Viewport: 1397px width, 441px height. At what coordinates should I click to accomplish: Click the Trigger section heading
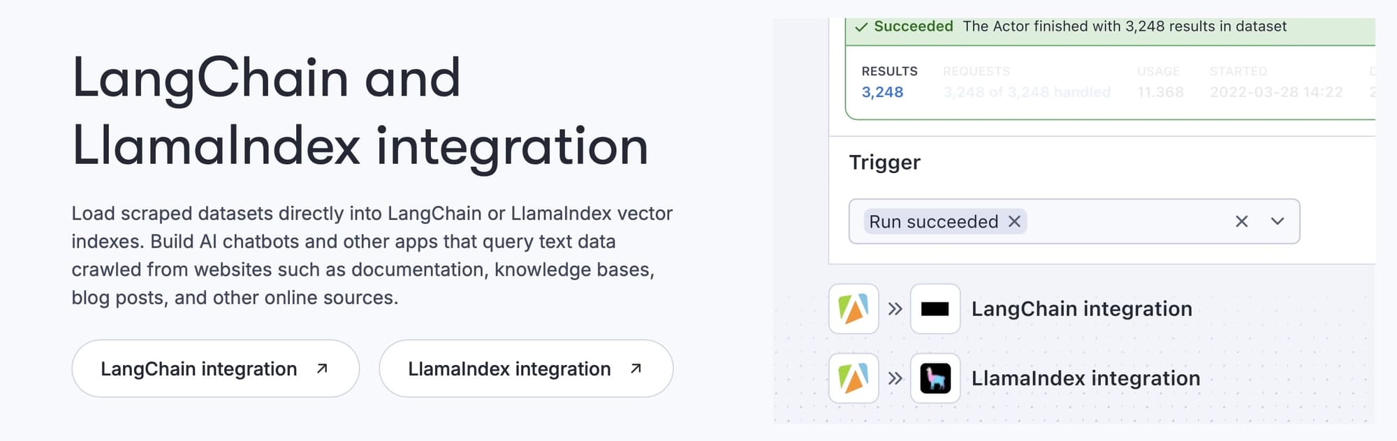pos(885,162)
